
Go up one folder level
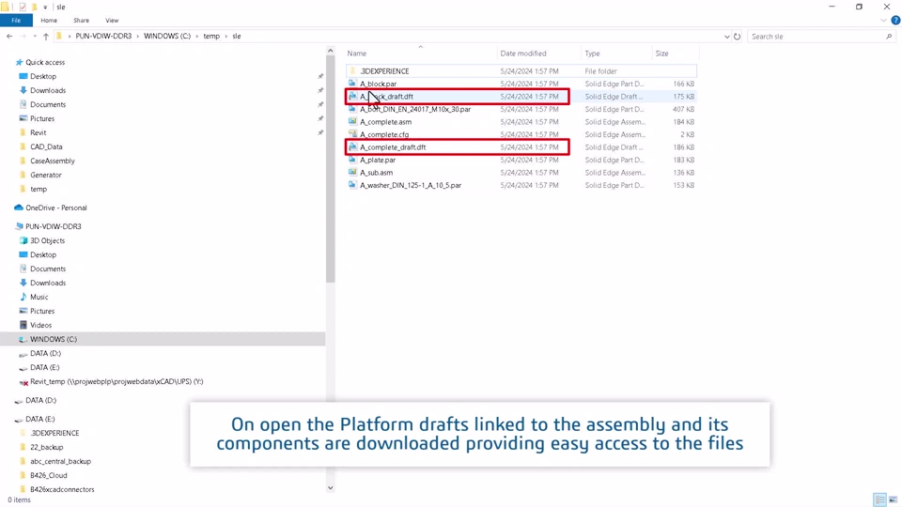[46, 37]
